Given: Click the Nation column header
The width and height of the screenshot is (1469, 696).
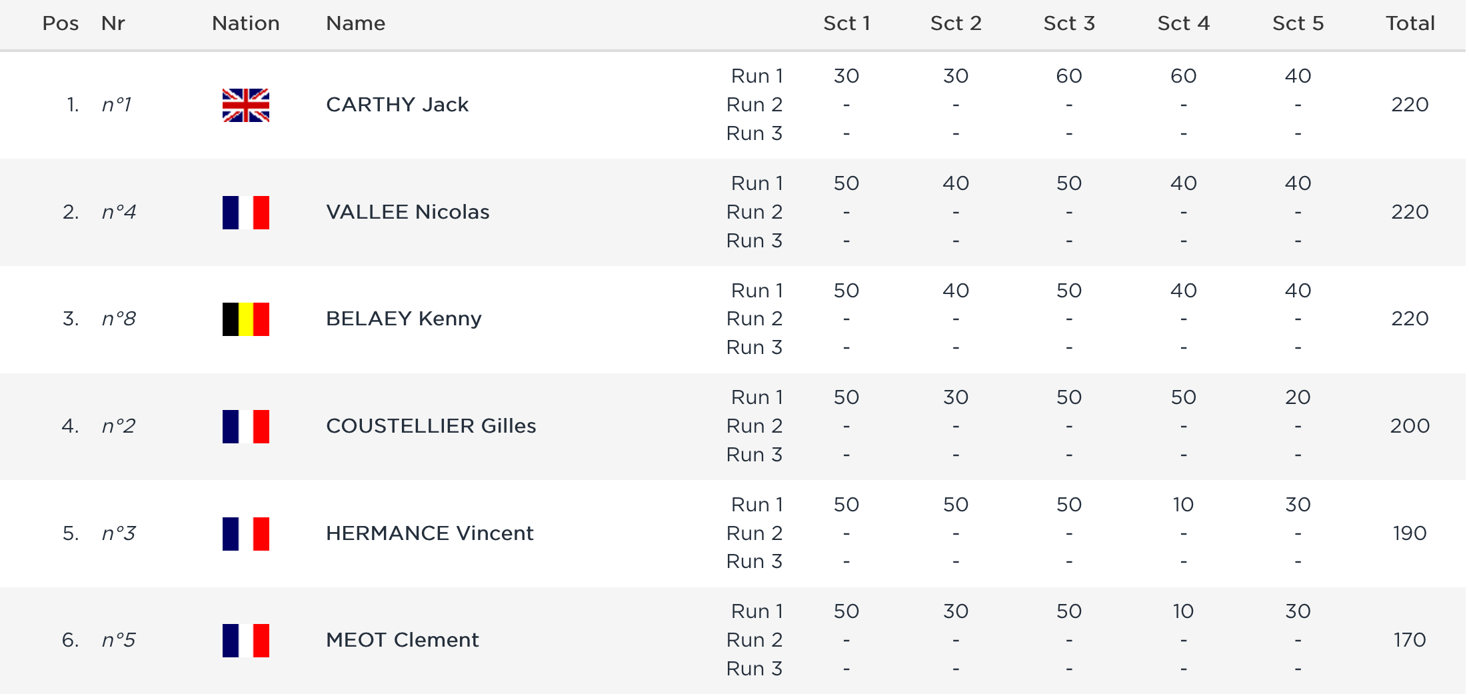Looking at the screenshot, I should [x=245, y=23].
